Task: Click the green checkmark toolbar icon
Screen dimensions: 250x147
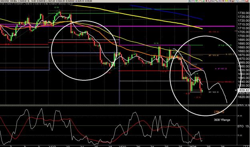Action: click(x=196, y=1)
